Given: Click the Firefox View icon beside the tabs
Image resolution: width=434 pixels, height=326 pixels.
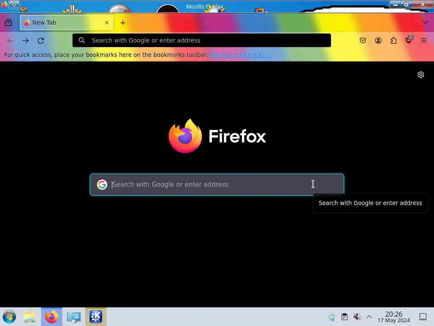Looking at the screenshot, I should pyautogui.click(x=8, y=22).
